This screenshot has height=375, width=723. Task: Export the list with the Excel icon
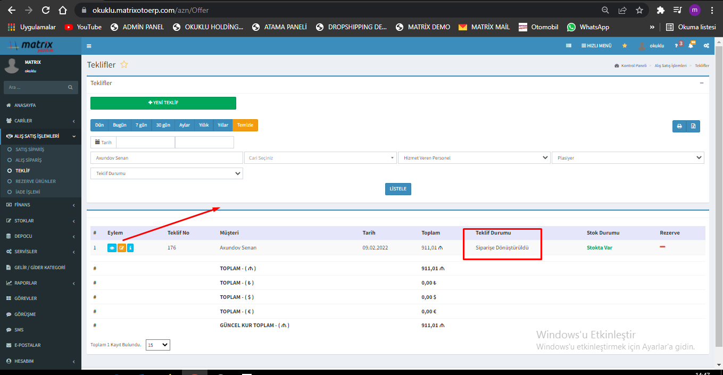pos(693,126)
